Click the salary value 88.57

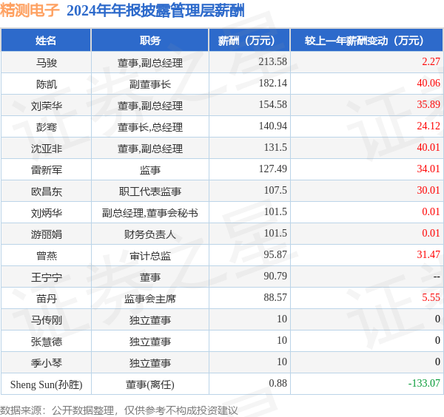click(x=275, y=298)
